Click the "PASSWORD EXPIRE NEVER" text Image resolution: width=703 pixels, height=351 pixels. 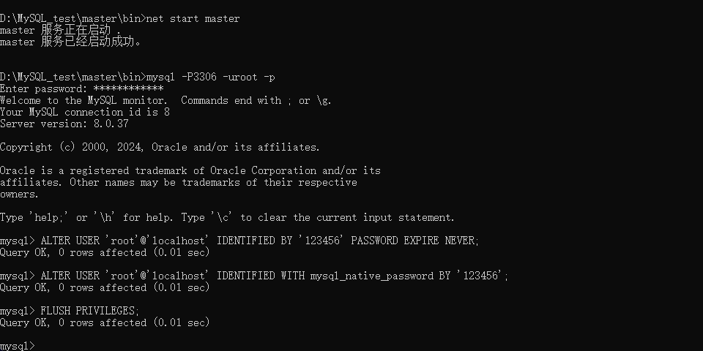pyautogui.click(x=414, y=241)
